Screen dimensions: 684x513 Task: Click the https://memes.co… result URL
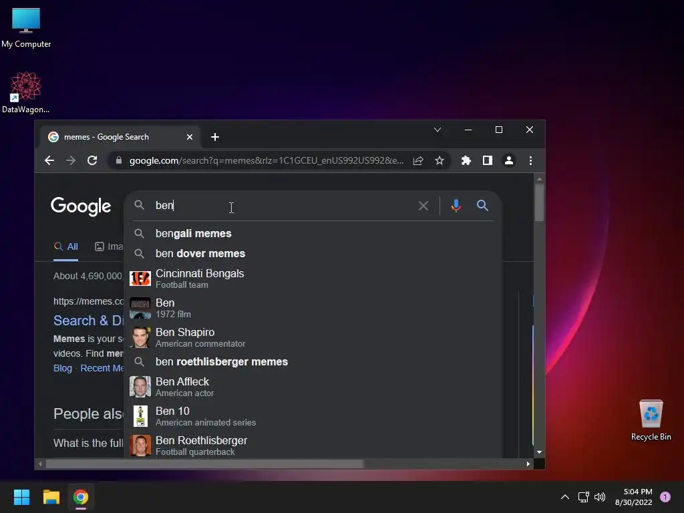[89, 301]
